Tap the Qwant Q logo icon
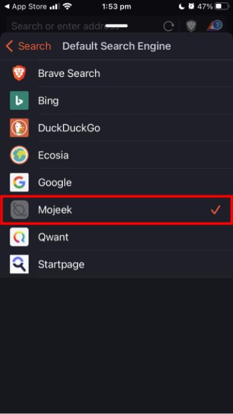The image size is (233, 414). (x=19, y=237)
